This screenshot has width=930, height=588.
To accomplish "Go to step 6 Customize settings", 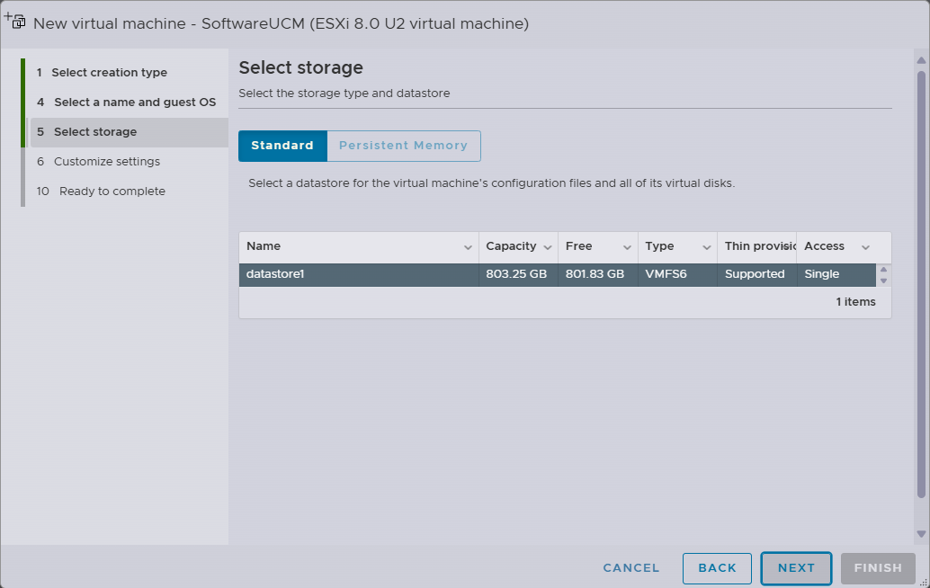I will (x=98, y=161).
